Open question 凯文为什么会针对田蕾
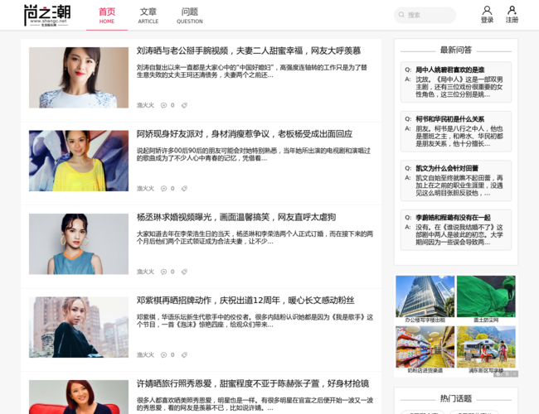Viewport: 539px width, 414px height. tap(447, 168)
